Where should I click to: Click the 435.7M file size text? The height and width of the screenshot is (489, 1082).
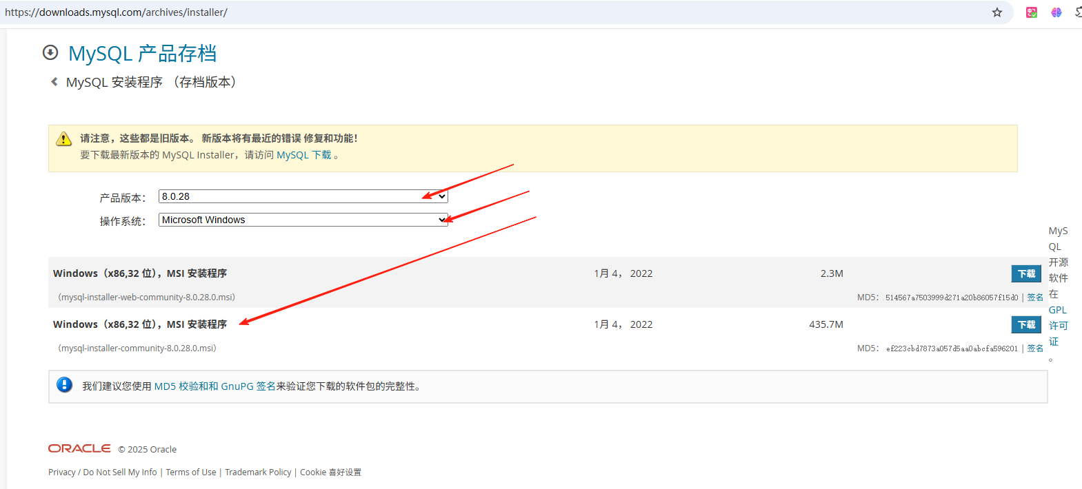coord(826,324)
